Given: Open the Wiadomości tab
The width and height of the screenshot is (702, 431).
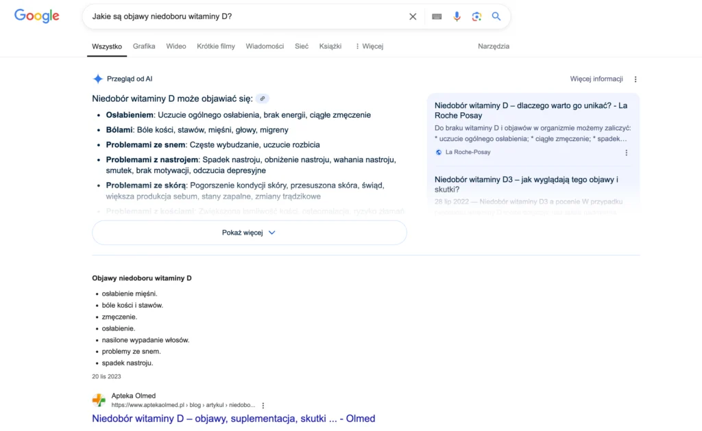Looking at the screenshot, I should pyautogui.click(x=265, y=46).
